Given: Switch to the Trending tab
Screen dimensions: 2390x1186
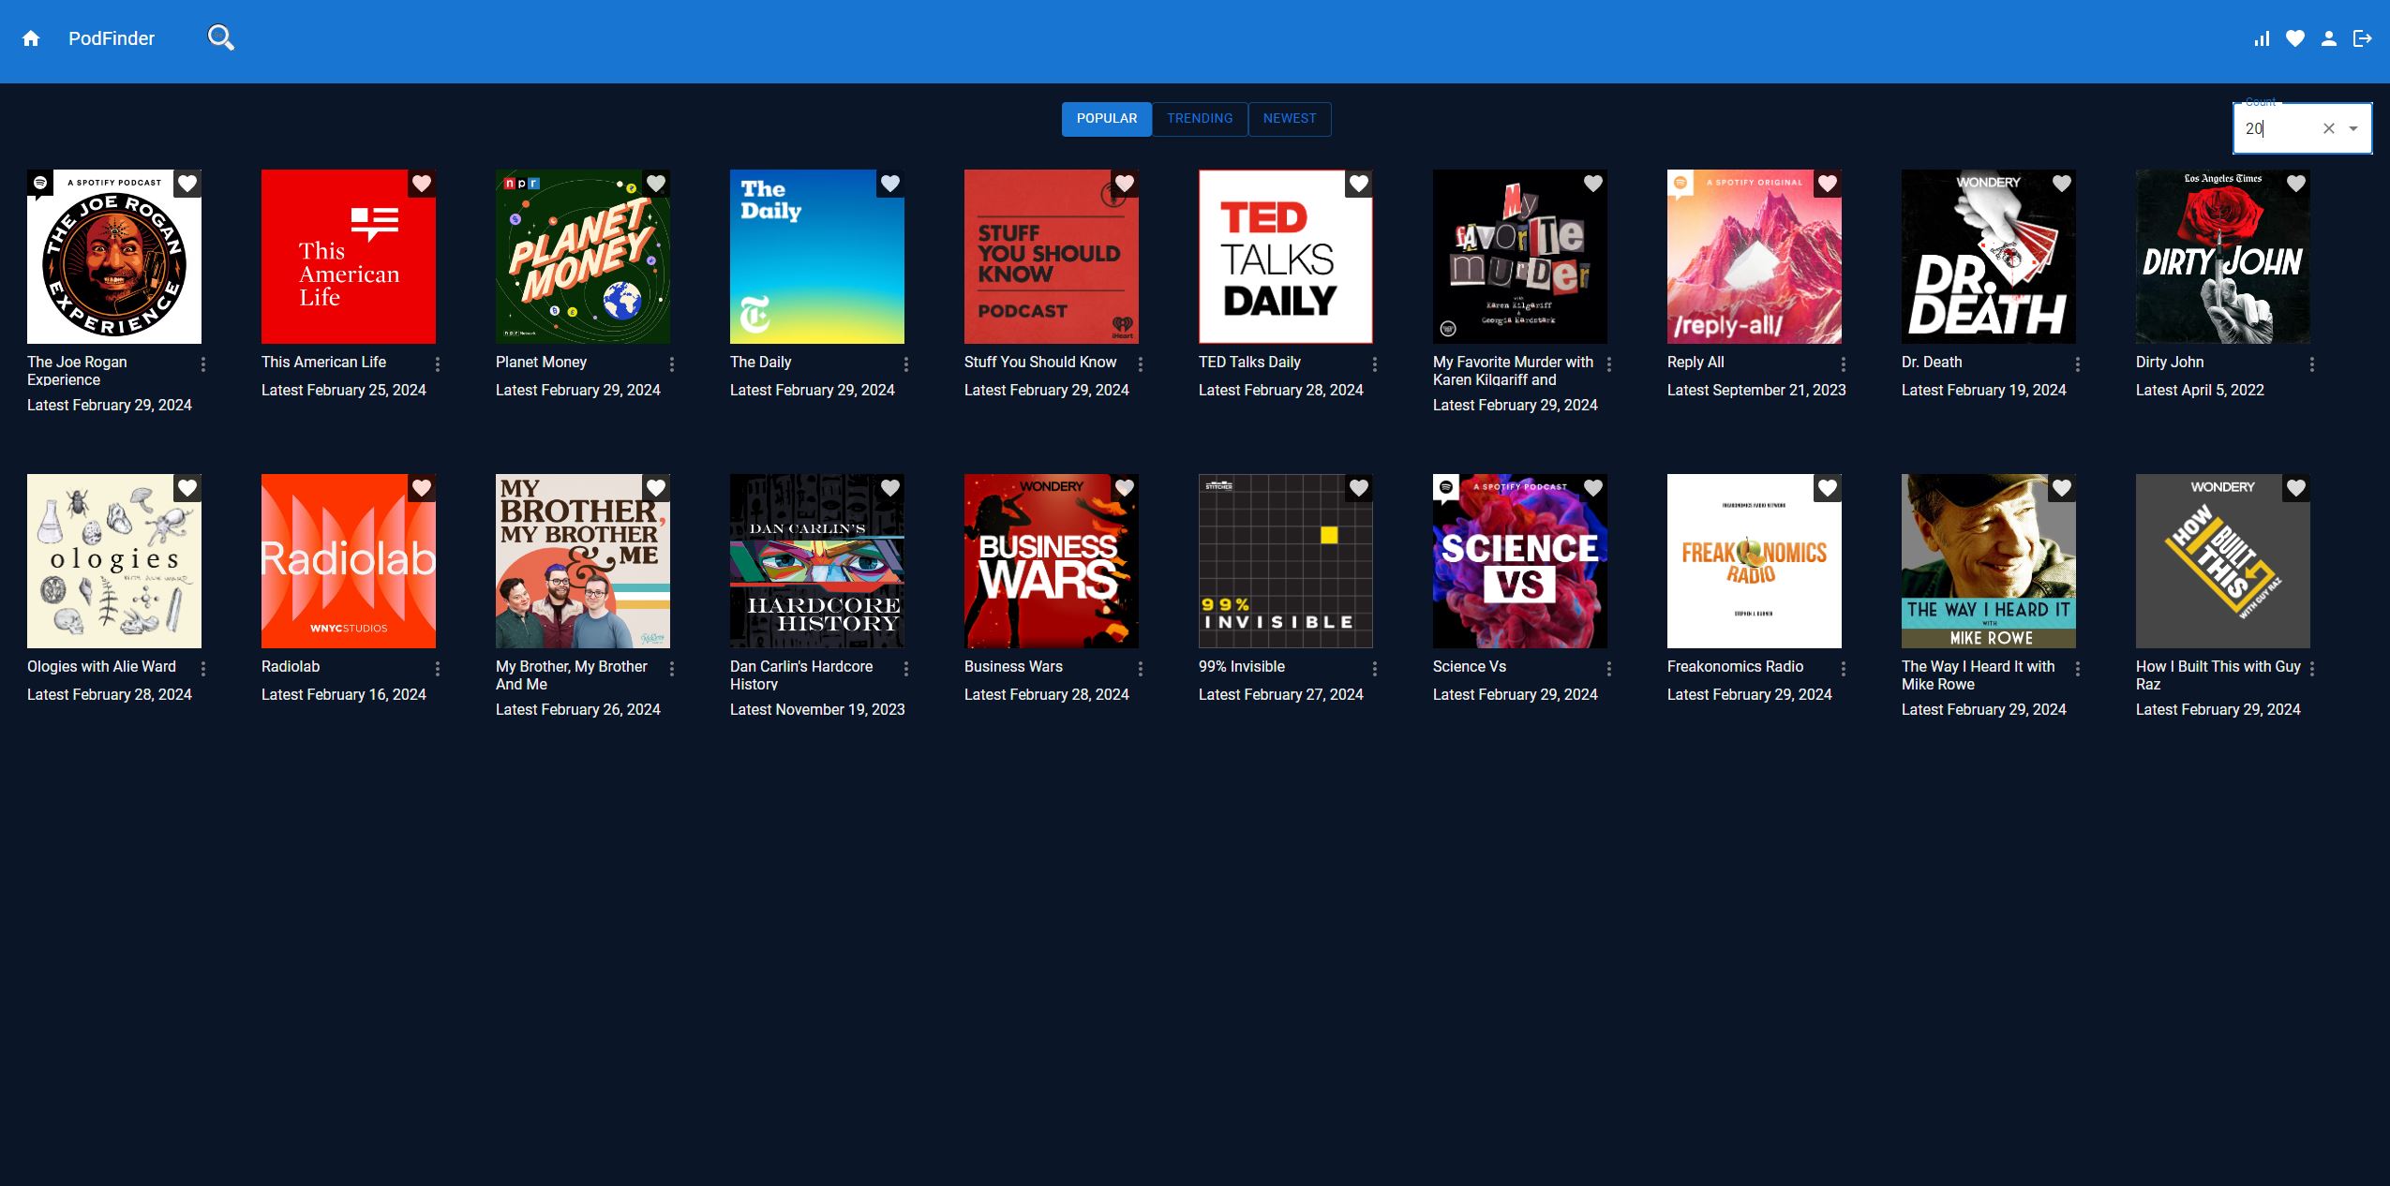Looking at the screenshot, I should (1200, 119).
